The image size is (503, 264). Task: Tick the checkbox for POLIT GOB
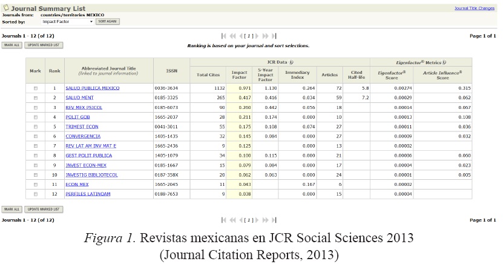tap(35, 117)
